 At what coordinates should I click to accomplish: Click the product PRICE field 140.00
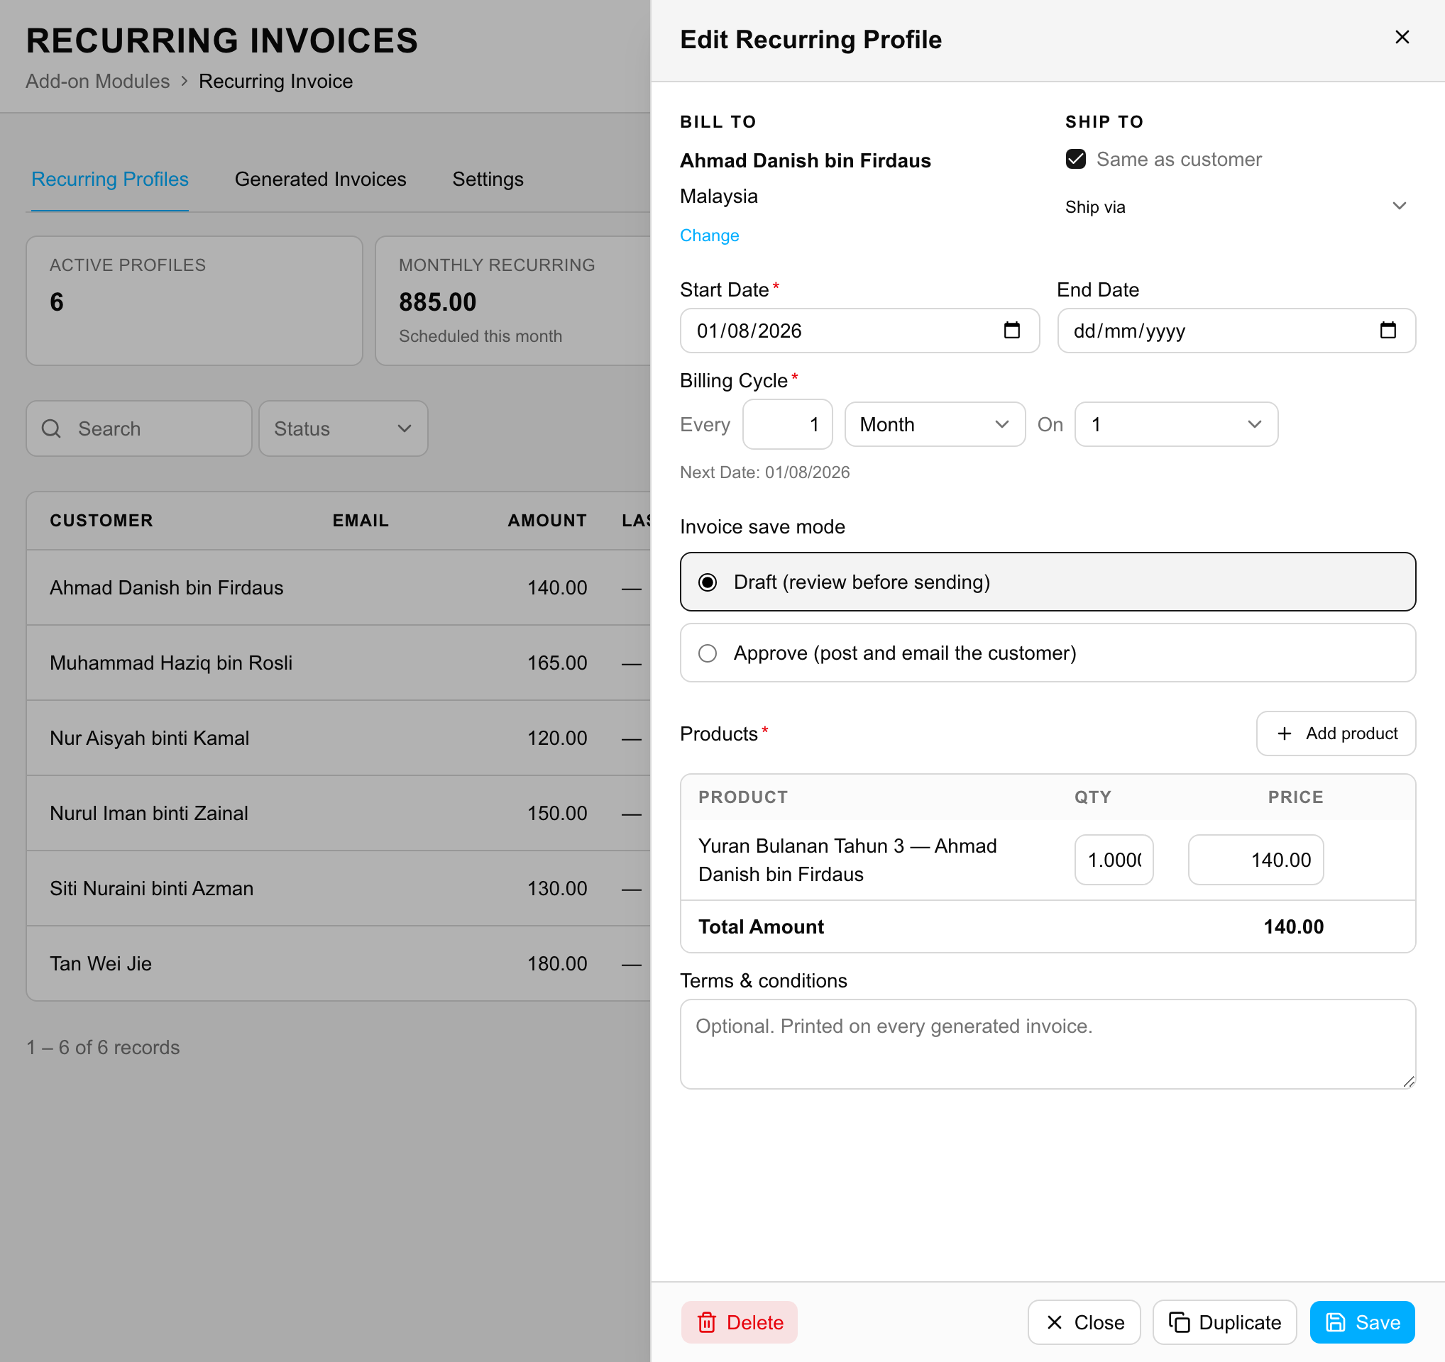point(1256,860)
